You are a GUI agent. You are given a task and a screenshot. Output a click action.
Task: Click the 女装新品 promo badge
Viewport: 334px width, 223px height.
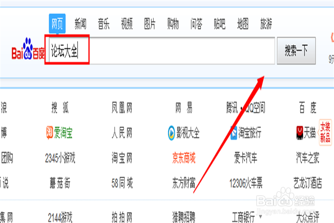(325, 132)
